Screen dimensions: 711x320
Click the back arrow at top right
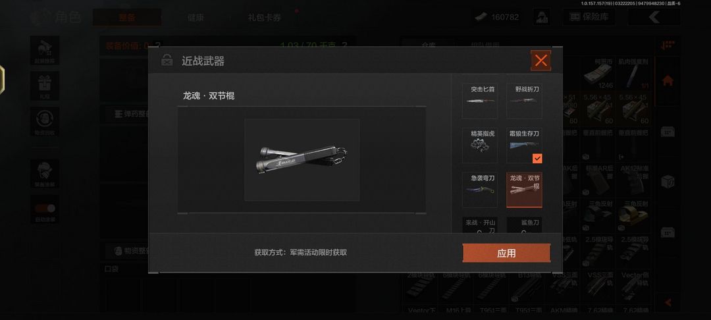[x=654, y=17]
